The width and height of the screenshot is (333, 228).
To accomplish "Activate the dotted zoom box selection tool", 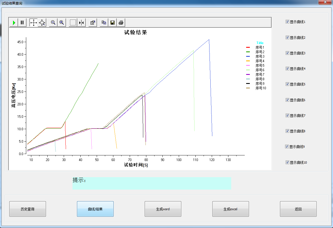I will pos(73,23).
